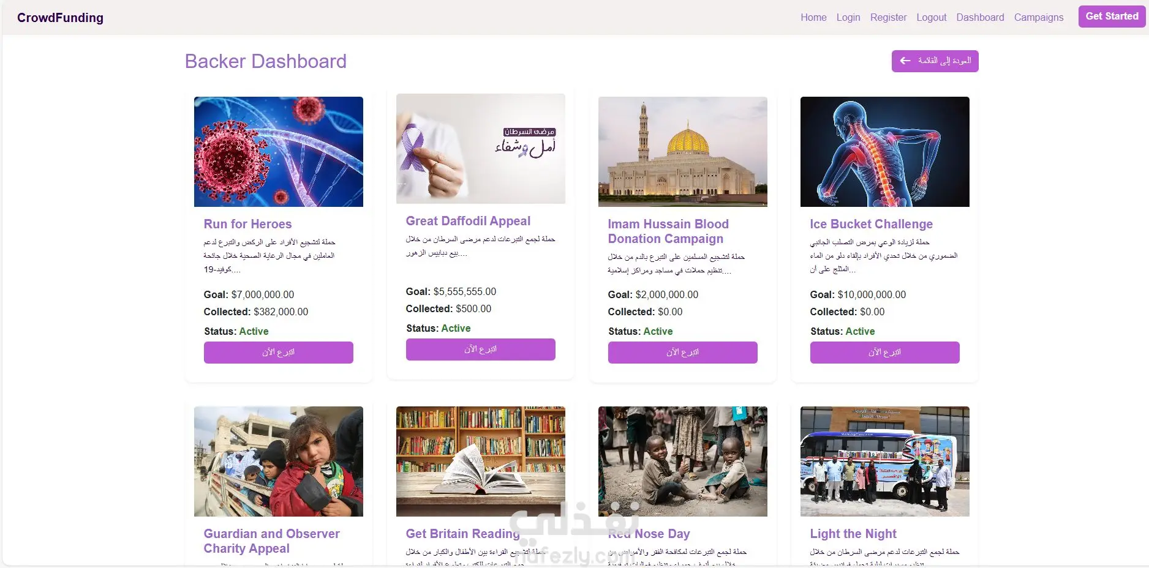View the Light the Night bus image
This screenshot has width=1149, height=568.
[885, 461]
